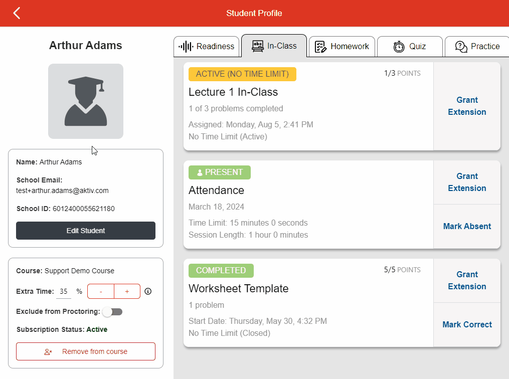Click the graduate avatar placeholder image
The height and width of the screenshot is (379, 509).
click(86, 101)
